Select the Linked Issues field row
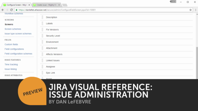 [x=116, y=60]
